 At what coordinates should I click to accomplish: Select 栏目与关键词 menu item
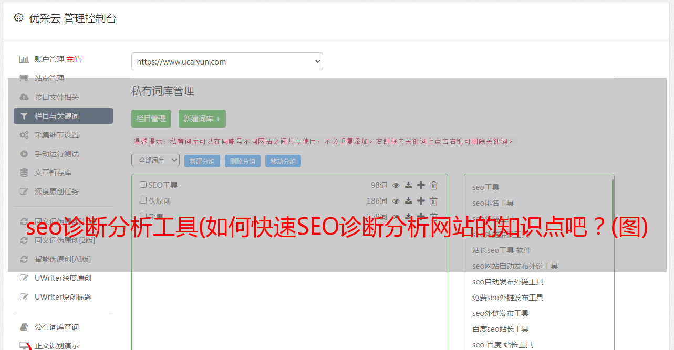point(63,116)
